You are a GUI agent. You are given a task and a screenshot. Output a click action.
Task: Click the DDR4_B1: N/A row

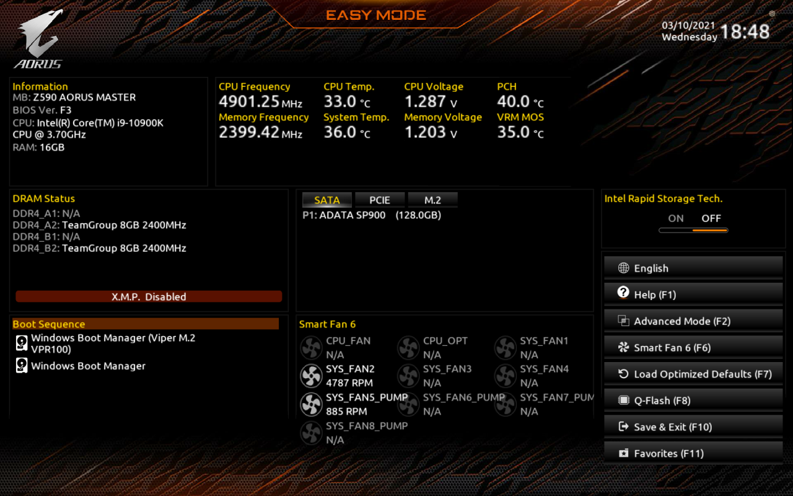[46, 236]
